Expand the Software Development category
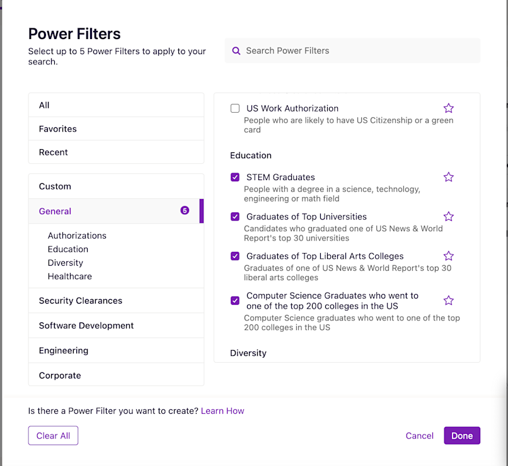The width and height of the screenshot is (508, 466). [86, 326]
